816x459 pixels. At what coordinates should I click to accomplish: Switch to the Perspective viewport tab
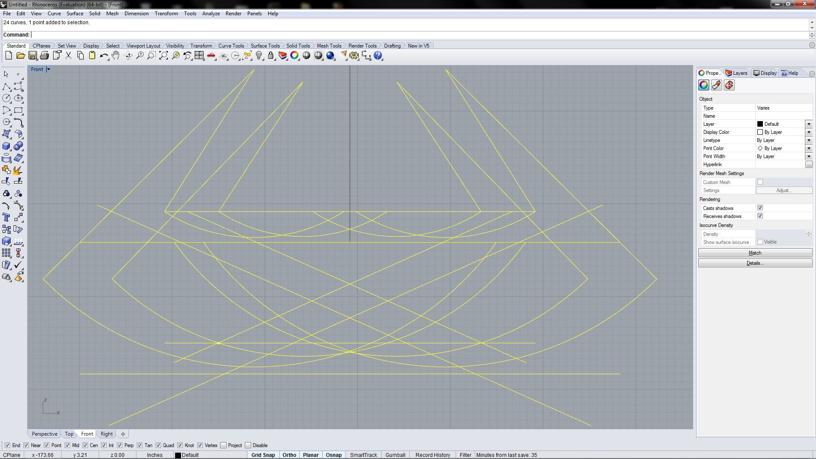click(x=44, y=434)
